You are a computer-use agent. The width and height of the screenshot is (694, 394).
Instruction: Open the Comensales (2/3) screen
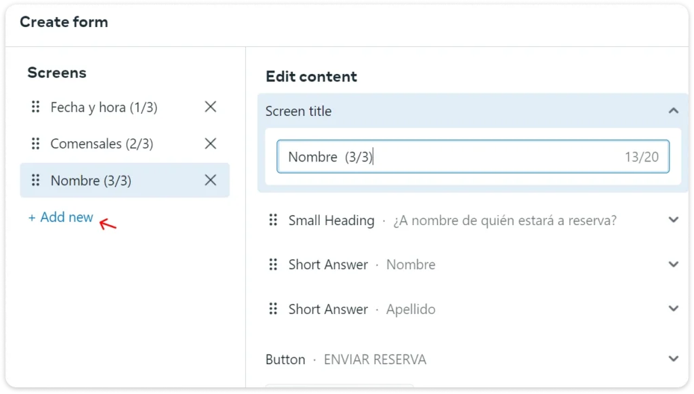[x=102, y=144]
